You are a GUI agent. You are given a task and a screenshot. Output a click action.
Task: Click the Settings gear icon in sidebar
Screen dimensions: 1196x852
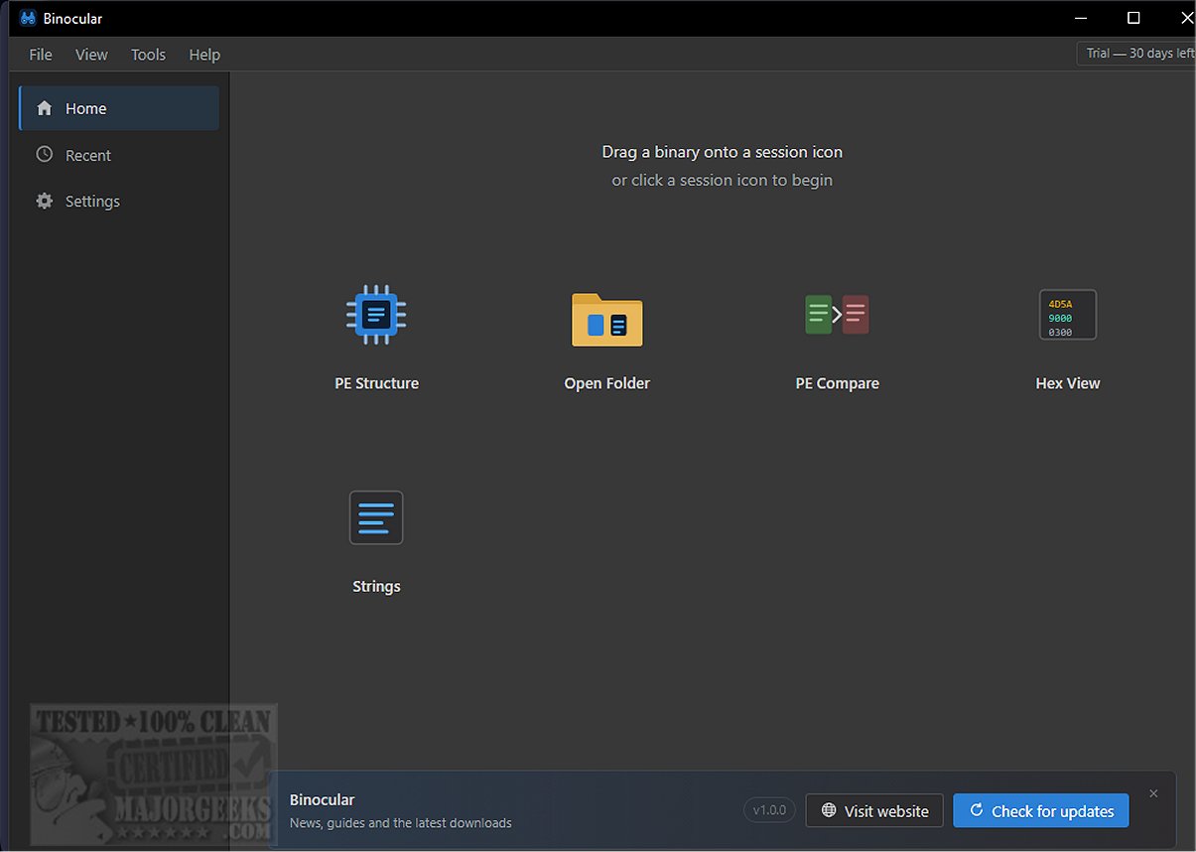click(x=44, y=201)
